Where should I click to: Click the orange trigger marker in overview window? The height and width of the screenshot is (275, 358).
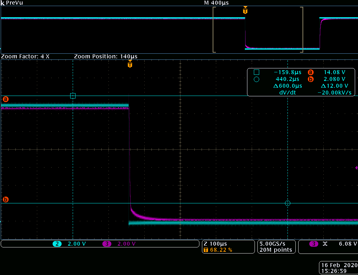pos(245,11)
